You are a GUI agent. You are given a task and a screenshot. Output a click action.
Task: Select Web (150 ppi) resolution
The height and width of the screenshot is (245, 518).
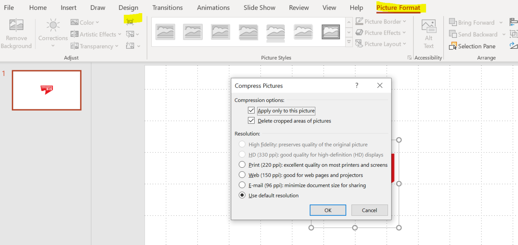point(242,175)
